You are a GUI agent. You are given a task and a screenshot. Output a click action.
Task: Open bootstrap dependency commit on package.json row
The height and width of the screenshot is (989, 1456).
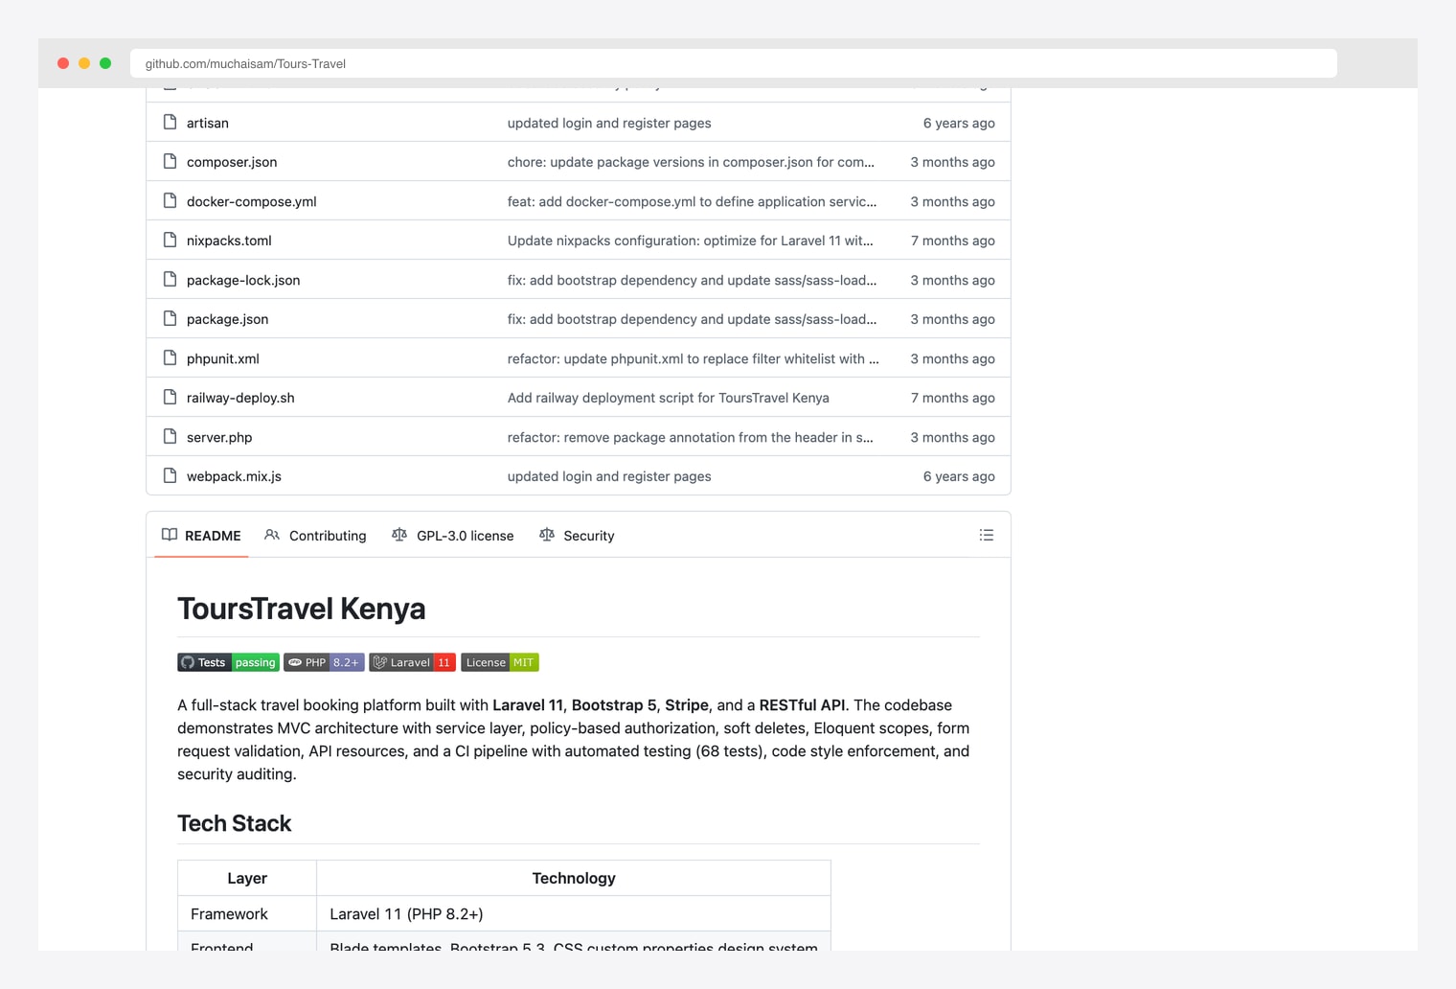click(x=692, y=319)
